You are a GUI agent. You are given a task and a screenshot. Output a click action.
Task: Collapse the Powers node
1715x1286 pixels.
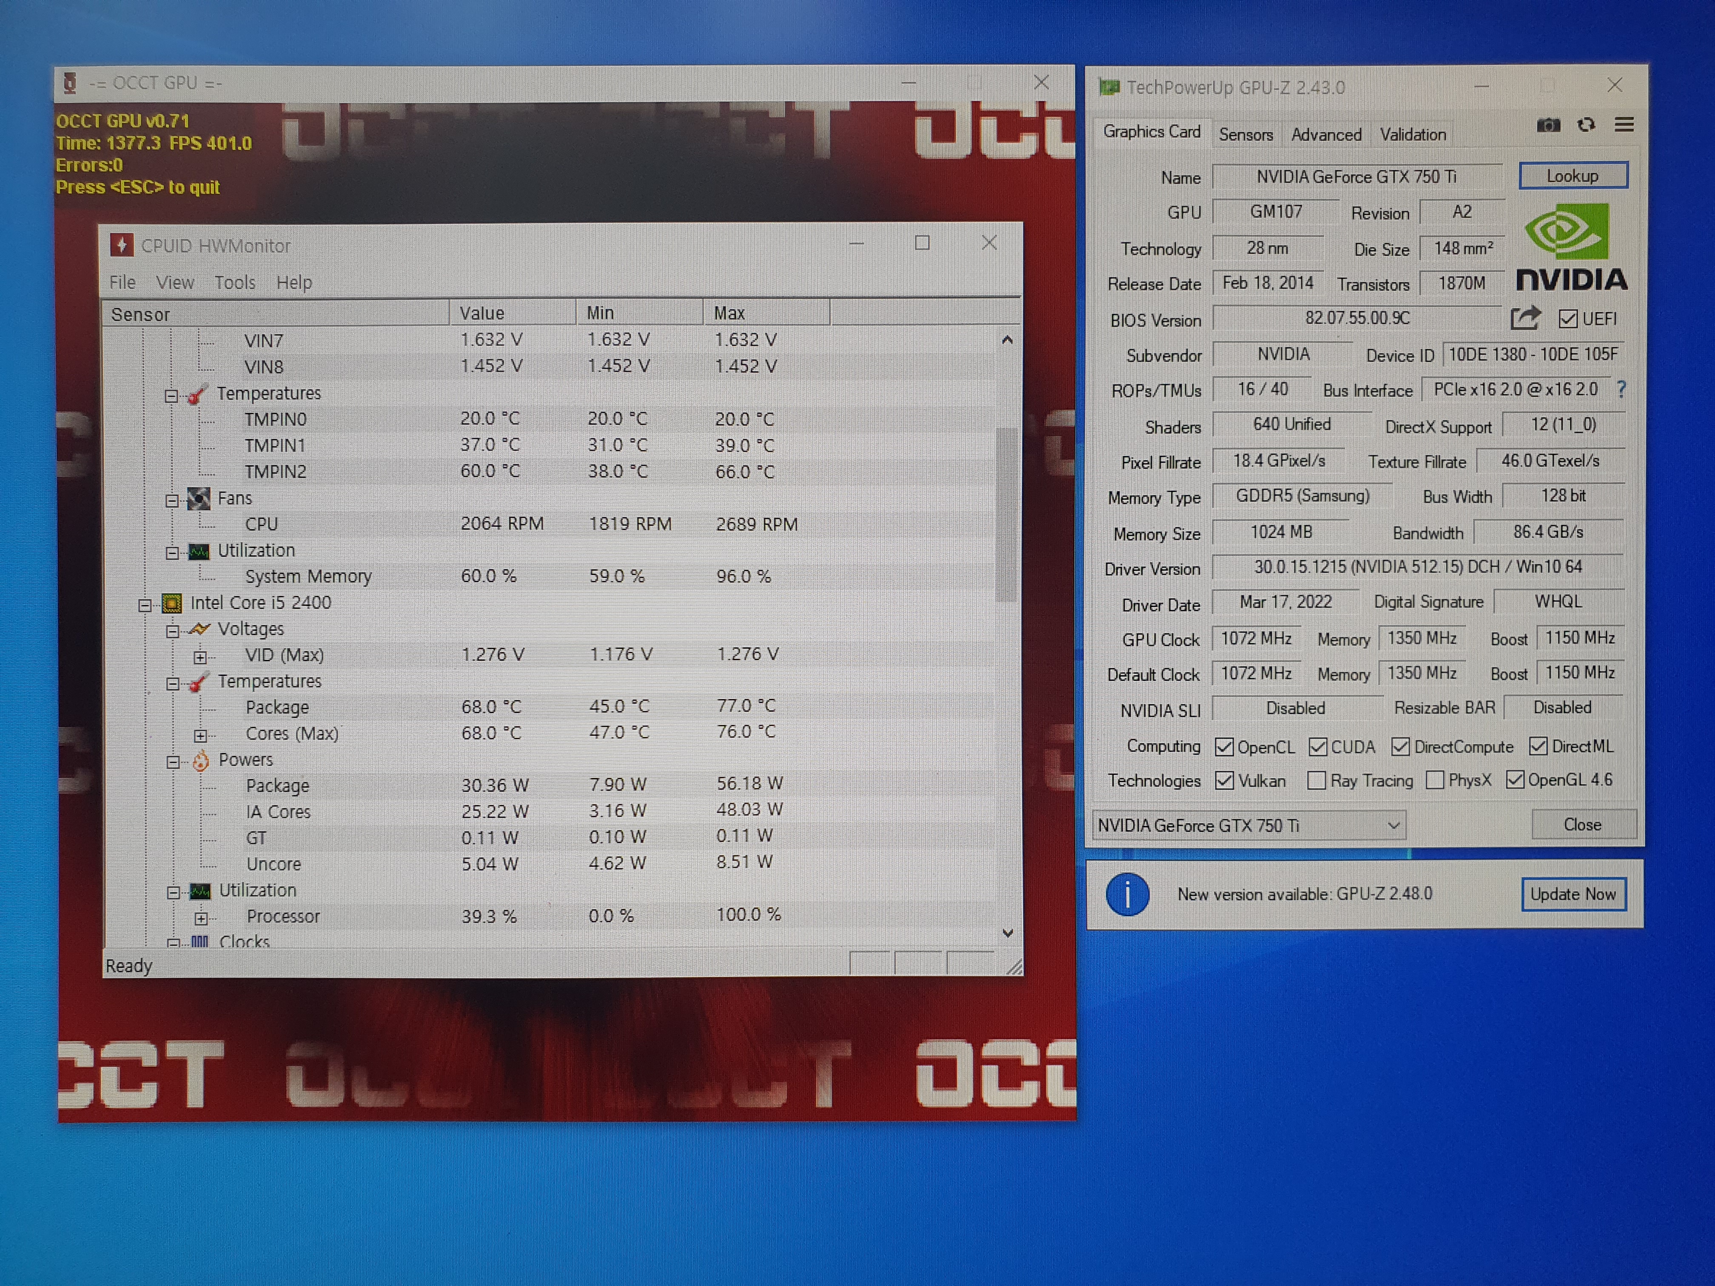click(x=173, y=762)
